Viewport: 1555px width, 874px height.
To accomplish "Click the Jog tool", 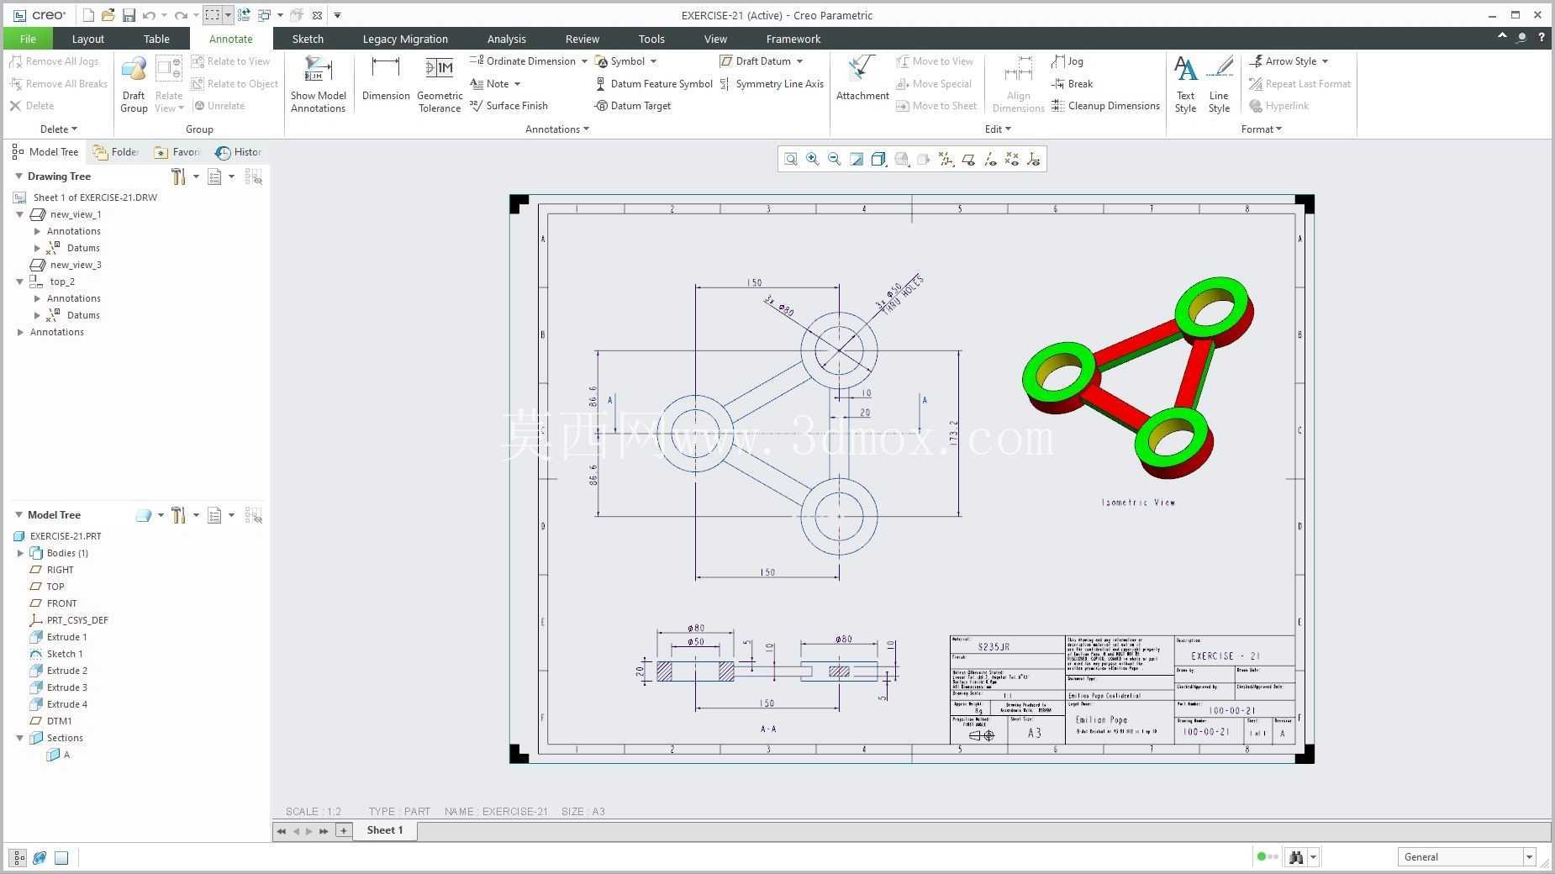I will pos(1067,61).
